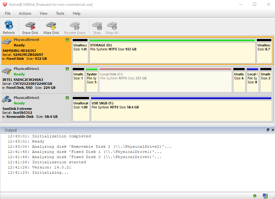This screenshot has width=275, height=199.
Task: Select PhysicalDrive0's 1.00 unallocated block
Action: click(x=80, y=51)
